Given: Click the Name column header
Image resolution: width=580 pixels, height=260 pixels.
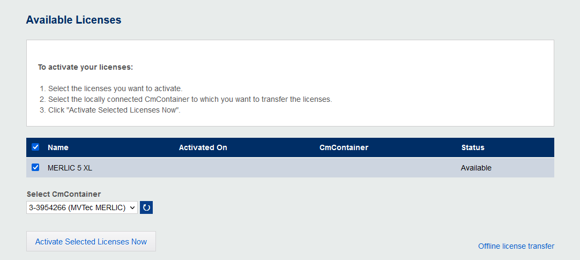Looking at the screenshot, I should pos(58,147).
